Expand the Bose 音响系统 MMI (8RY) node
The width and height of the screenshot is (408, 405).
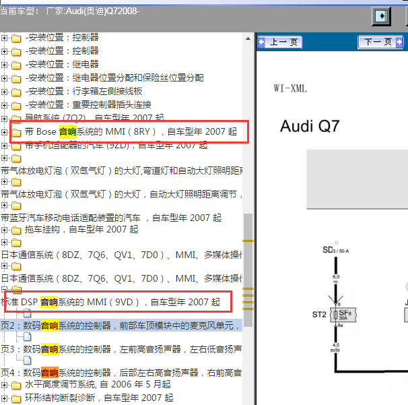(4, 132)
